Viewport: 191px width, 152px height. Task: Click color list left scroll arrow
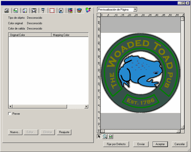point(10,107)
